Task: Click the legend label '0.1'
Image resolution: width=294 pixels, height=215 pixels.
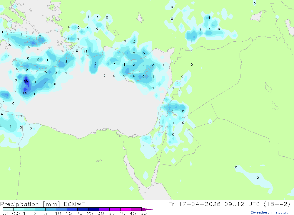Action: [5, 213]
